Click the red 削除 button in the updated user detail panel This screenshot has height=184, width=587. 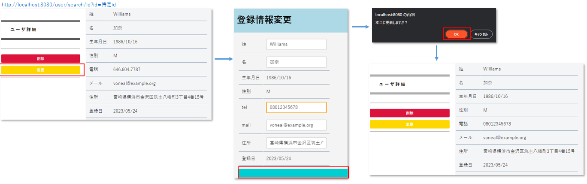point(410,113)
